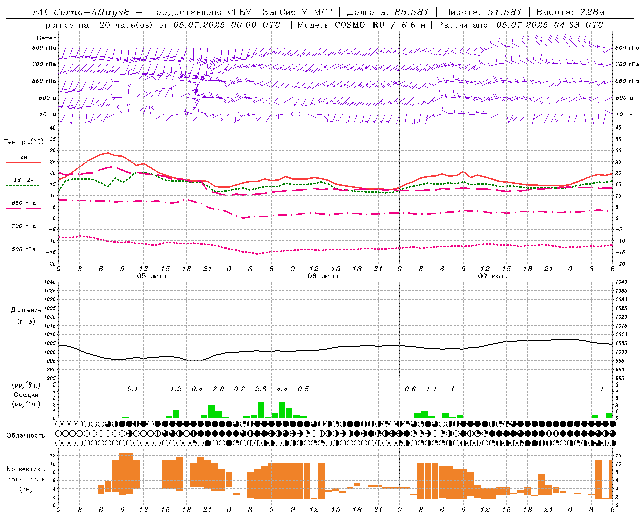Click the Тем-ра(°C) panel label
Image resolution: width=642 pixels, height=514 pixels.
24,142
